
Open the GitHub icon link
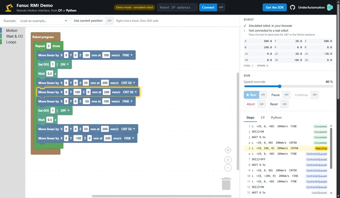(x=292, y=7)
